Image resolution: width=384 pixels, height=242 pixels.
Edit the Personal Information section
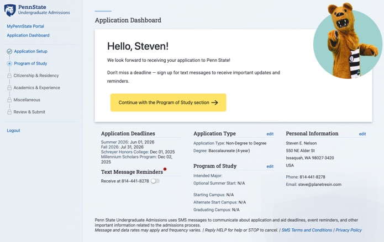362,134
